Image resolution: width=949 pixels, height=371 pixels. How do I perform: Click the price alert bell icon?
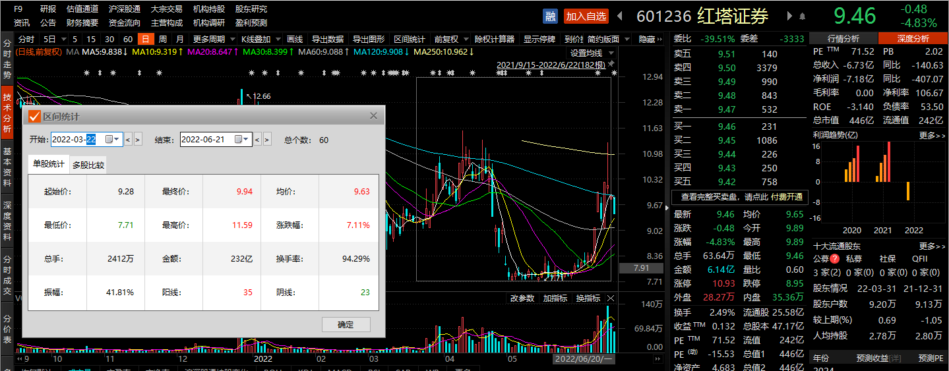click(x=803, y=16)
